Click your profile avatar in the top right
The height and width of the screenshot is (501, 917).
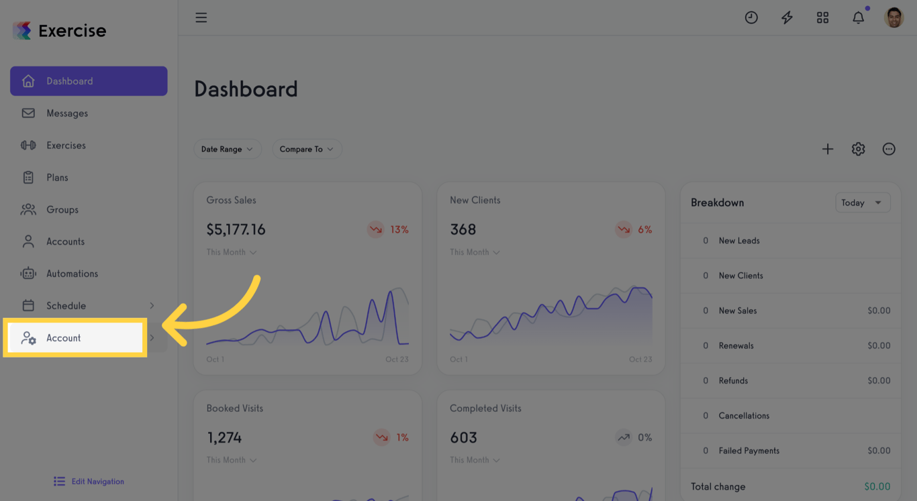[x=894, y=17]
